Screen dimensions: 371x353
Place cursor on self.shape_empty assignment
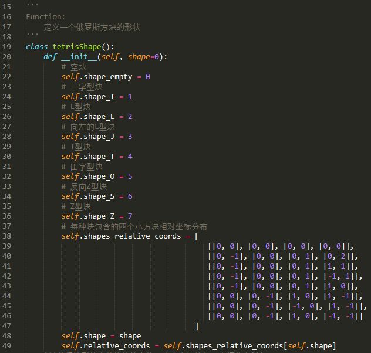pyautogui.click(x=105, y=77)
